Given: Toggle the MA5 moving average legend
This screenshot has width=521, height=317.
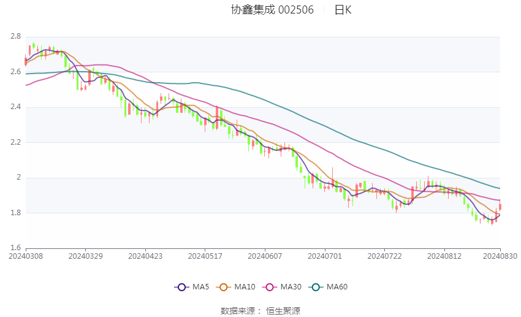Looking at the screenshot, I should 192,287.
